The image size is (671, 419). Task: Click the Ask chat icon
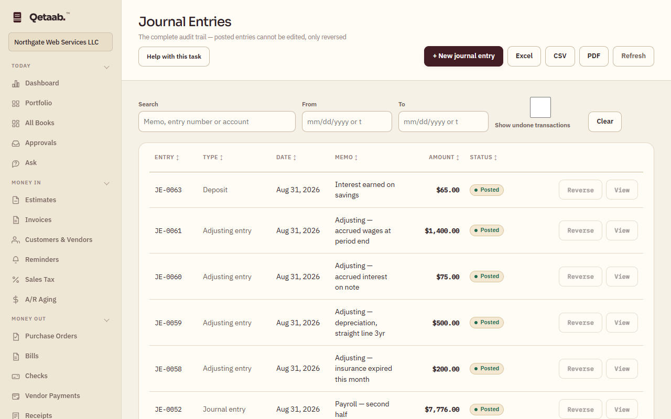(16, 163)
